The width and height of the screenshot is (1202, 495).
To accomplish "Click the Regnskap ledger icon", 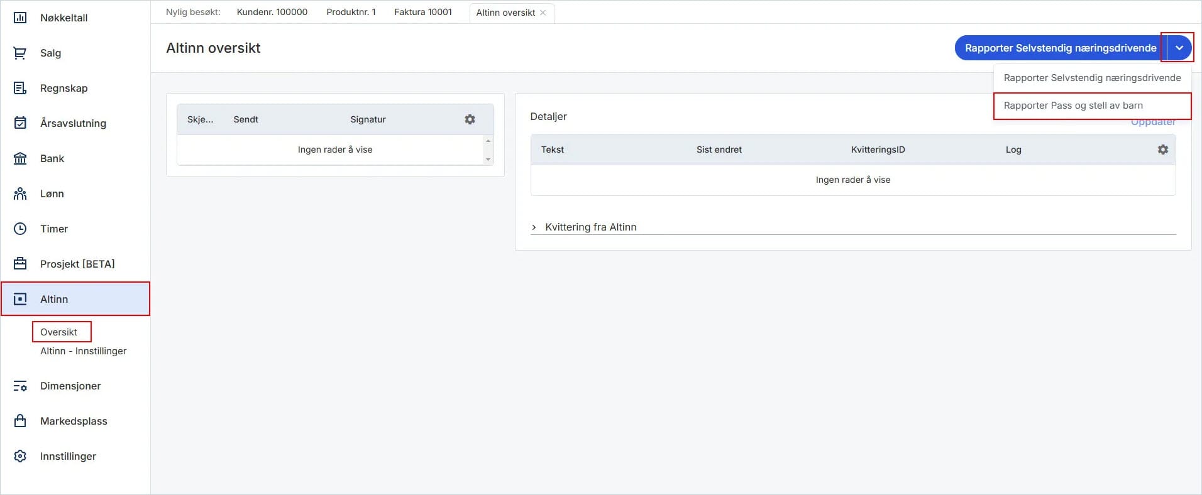I will [x=20, y=88].
